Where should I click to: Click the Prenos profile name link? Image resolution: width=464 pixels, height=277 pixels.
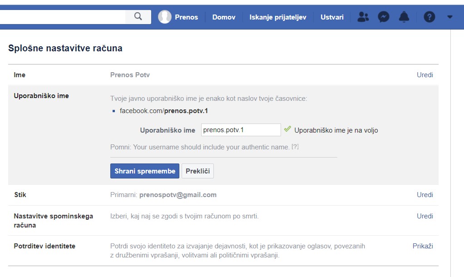[187, 17]
